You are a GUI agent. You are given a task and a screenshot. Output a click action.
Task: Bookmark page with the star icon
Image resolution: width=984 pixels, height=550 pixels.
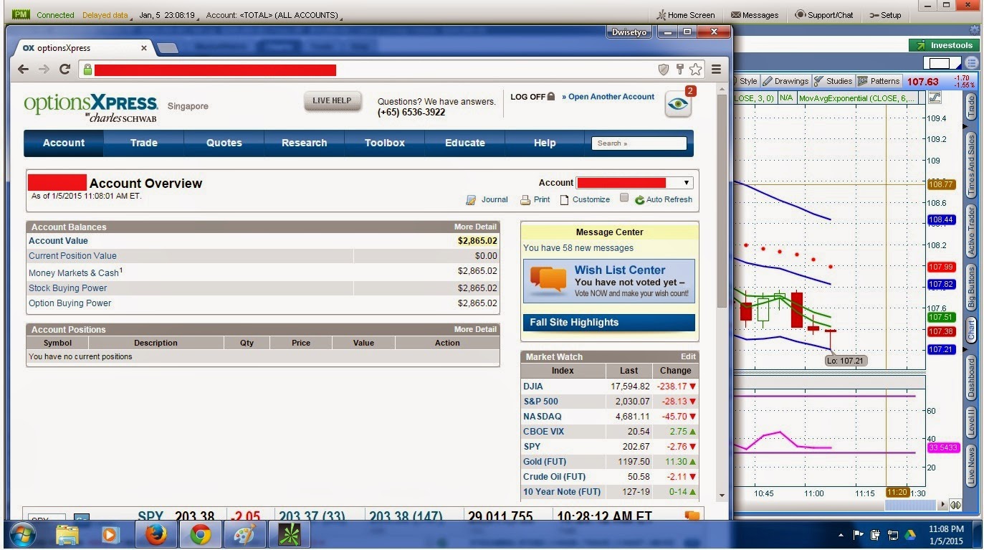(x=695, y=70)
